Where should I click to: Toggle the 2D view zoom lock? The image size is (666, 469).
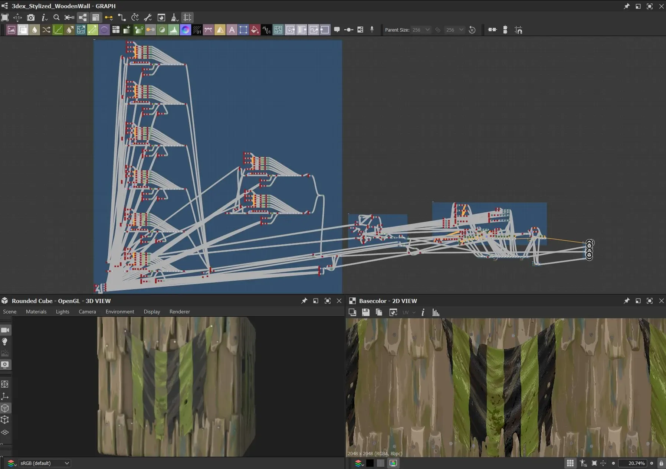coord(661,463)
